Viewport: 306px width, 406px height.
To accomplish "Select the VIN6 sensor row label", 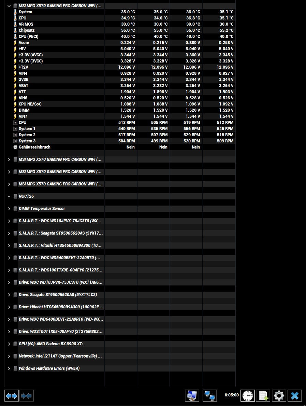I will pos(23,98).
